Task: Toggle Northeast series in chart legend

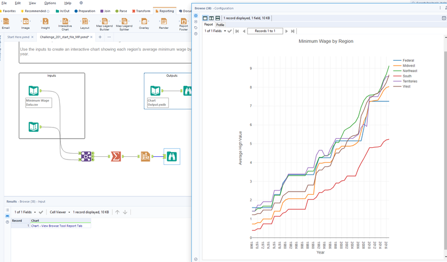Action: click(410, 71)
